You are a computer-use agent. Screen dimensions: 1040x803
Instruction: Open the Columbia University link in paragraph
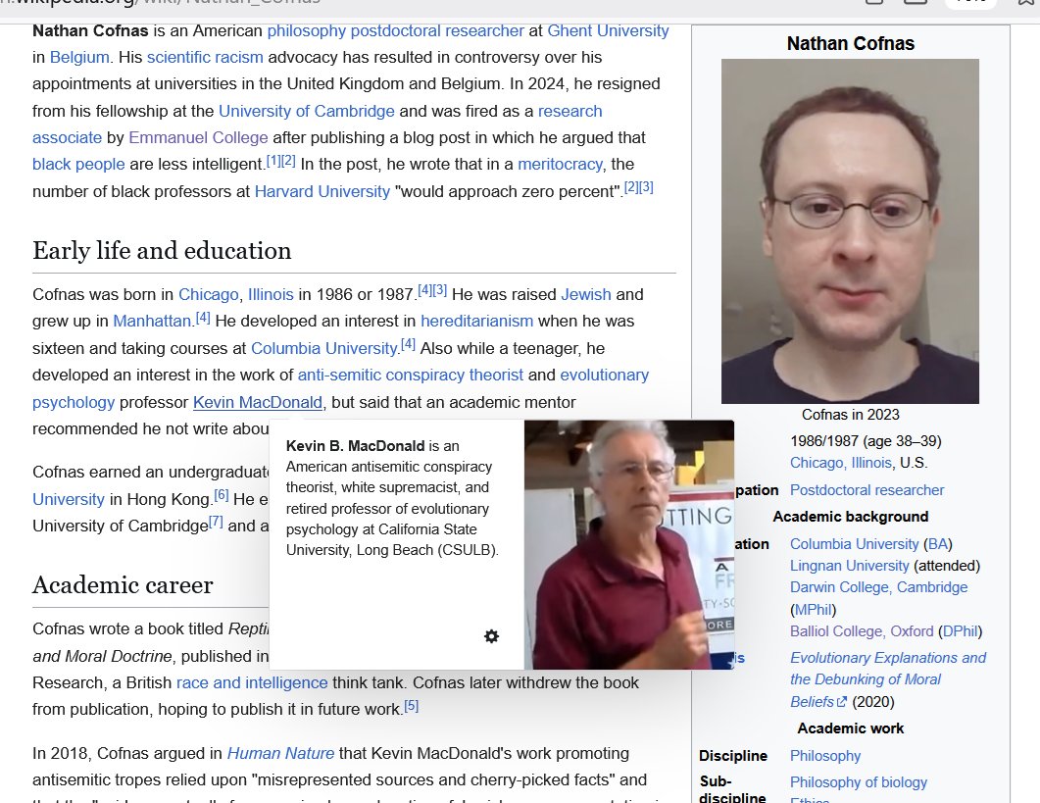coord(323,348)
